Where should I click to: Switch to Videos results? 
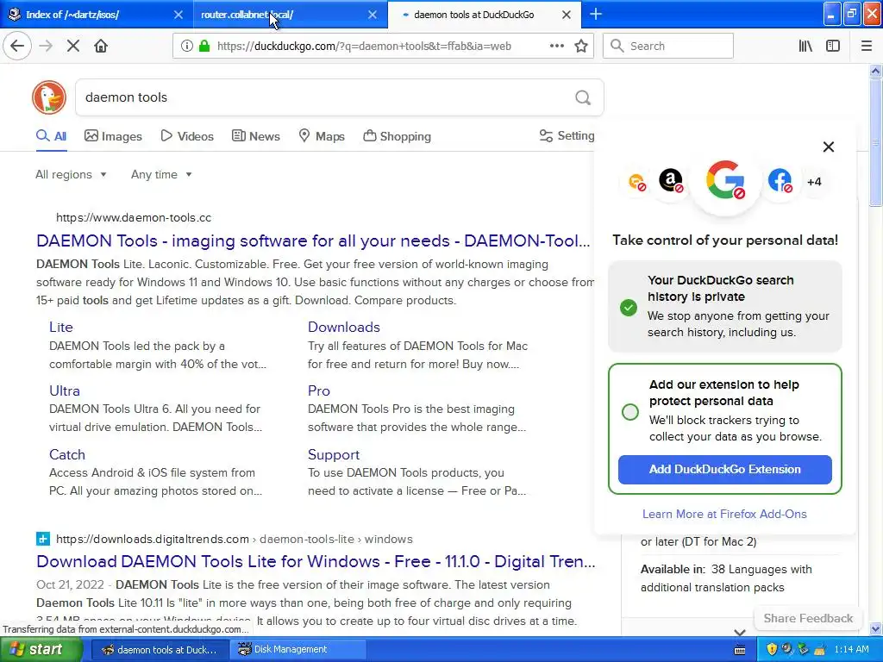[x=187, y=136]
